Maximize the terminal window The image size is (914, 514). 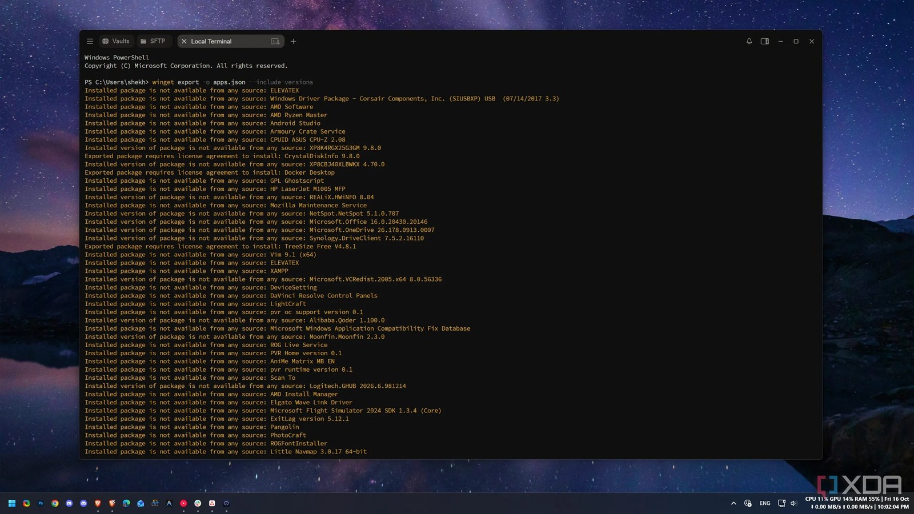[796, 41]
